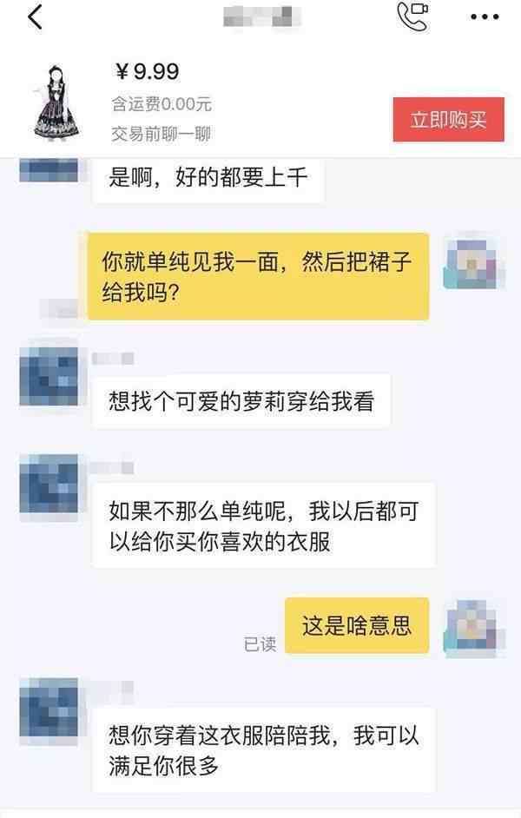Start a voice or video call
521x818 pixels.
(412, 16)
